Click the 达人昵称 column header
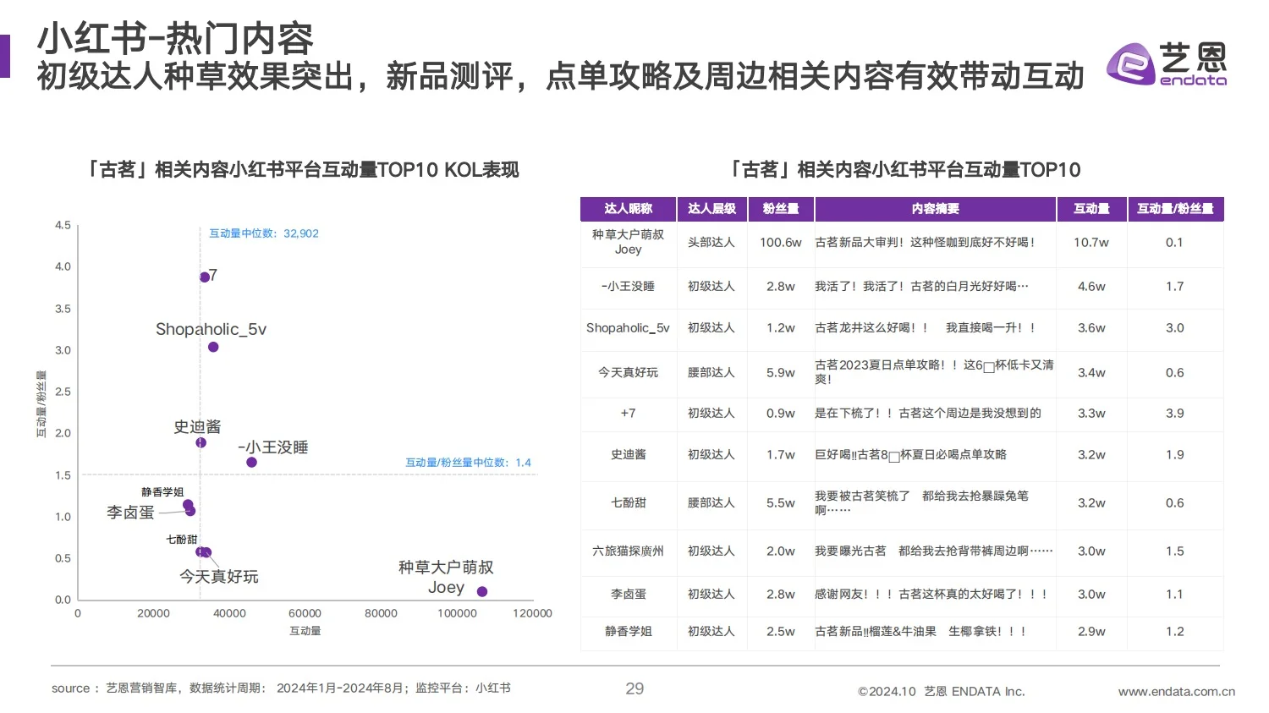1269x713 pixels. tap(628, 208)
